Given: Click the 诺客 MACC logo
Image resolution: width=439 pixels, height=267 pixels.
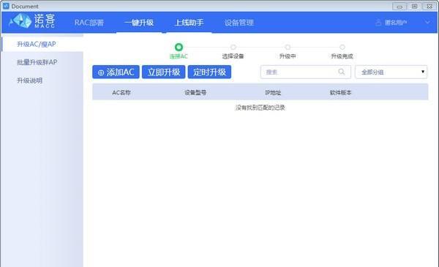Looking at the screenshot, I should click(x=32, y=20).
